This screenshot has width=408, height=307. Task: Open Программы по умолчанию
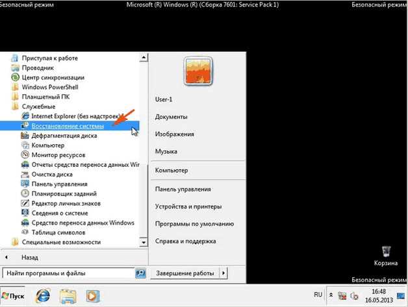pos(194,224)
